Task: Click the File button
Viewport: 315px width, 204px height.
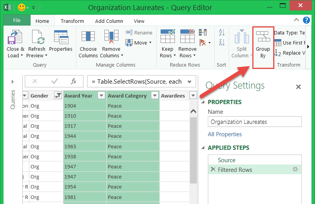Action: click(17, 21)
